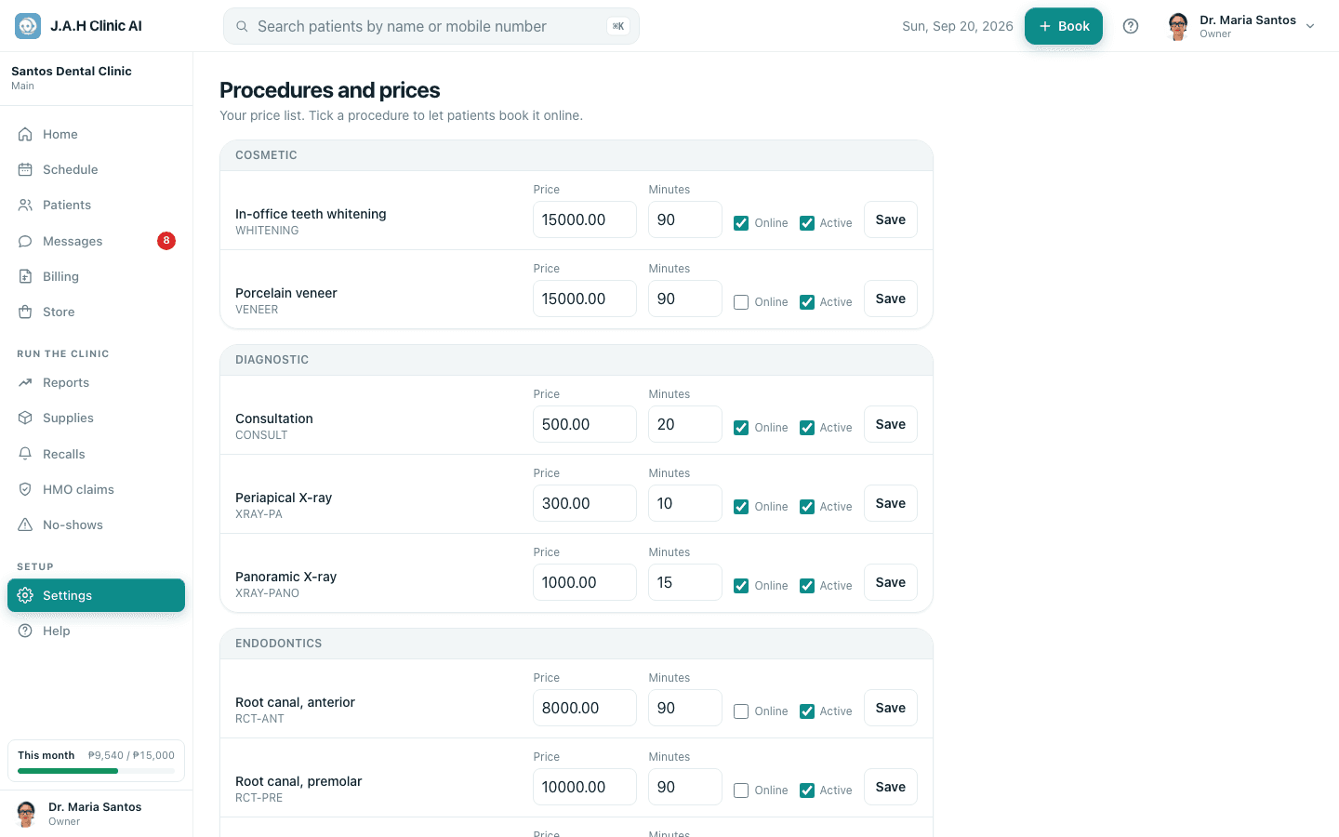Screen dimensions: 1339x837
Task: Click the ₱9,540 / ₱15,000 monthly total
Action: coord(131,755)
